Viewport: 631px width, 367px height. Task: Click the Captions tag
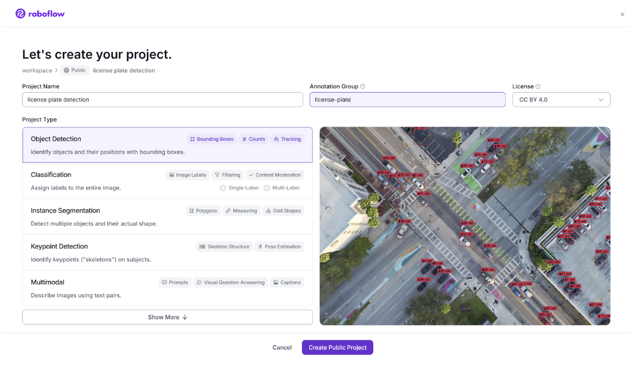click(287, 283)
